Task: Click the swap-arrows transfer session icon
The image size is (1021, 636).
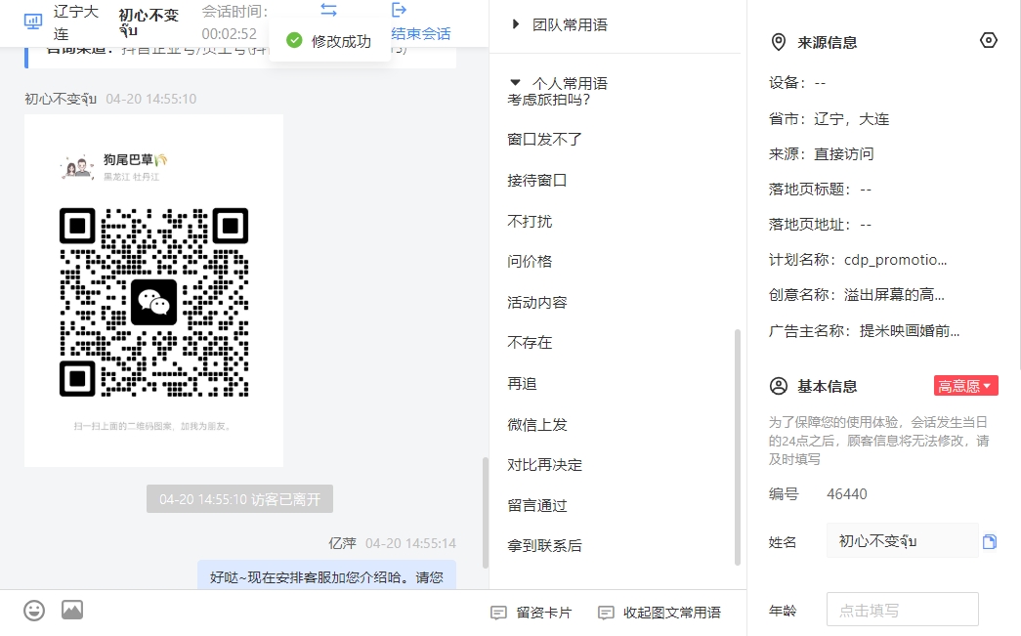Action: click(329, 10)
